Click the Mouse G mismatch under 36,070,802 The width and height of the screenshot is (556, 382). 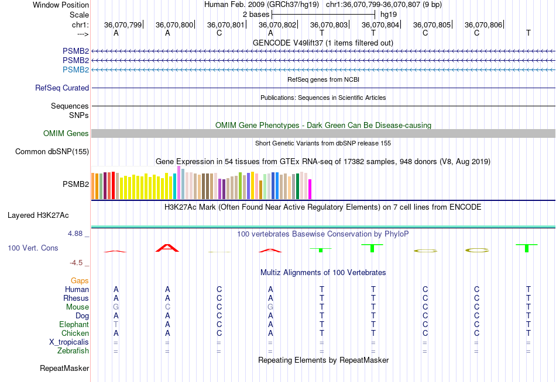tap(270, 307)
